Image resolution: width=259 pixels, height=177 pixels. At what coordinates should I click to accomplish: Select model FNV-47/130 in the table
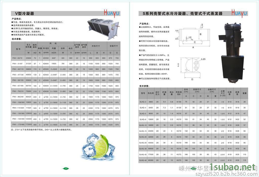pos(18,75)
